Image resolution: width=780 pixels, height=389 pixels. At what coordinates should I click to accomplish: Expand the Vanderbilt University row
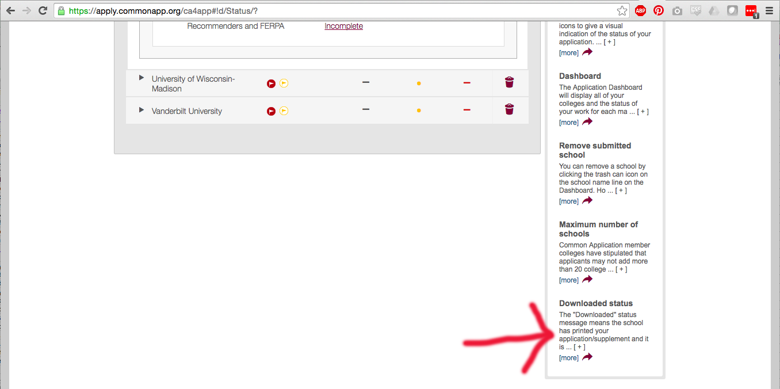(142, 109)
